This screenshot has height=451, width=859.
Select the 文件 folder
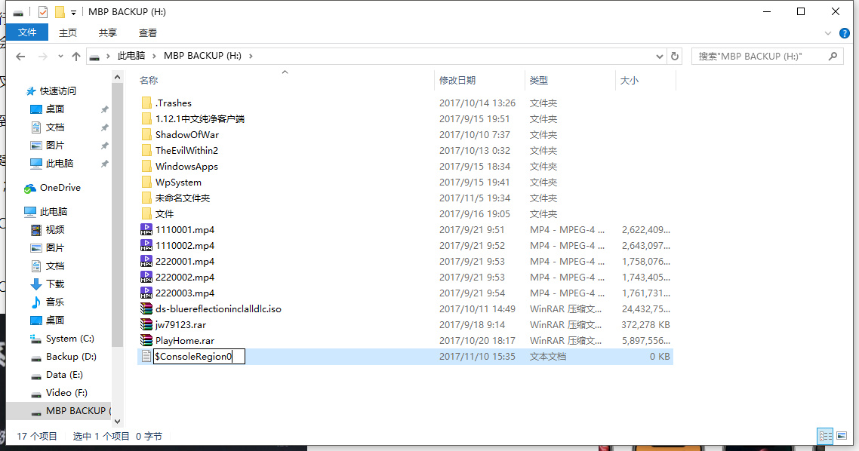point(165,214)
